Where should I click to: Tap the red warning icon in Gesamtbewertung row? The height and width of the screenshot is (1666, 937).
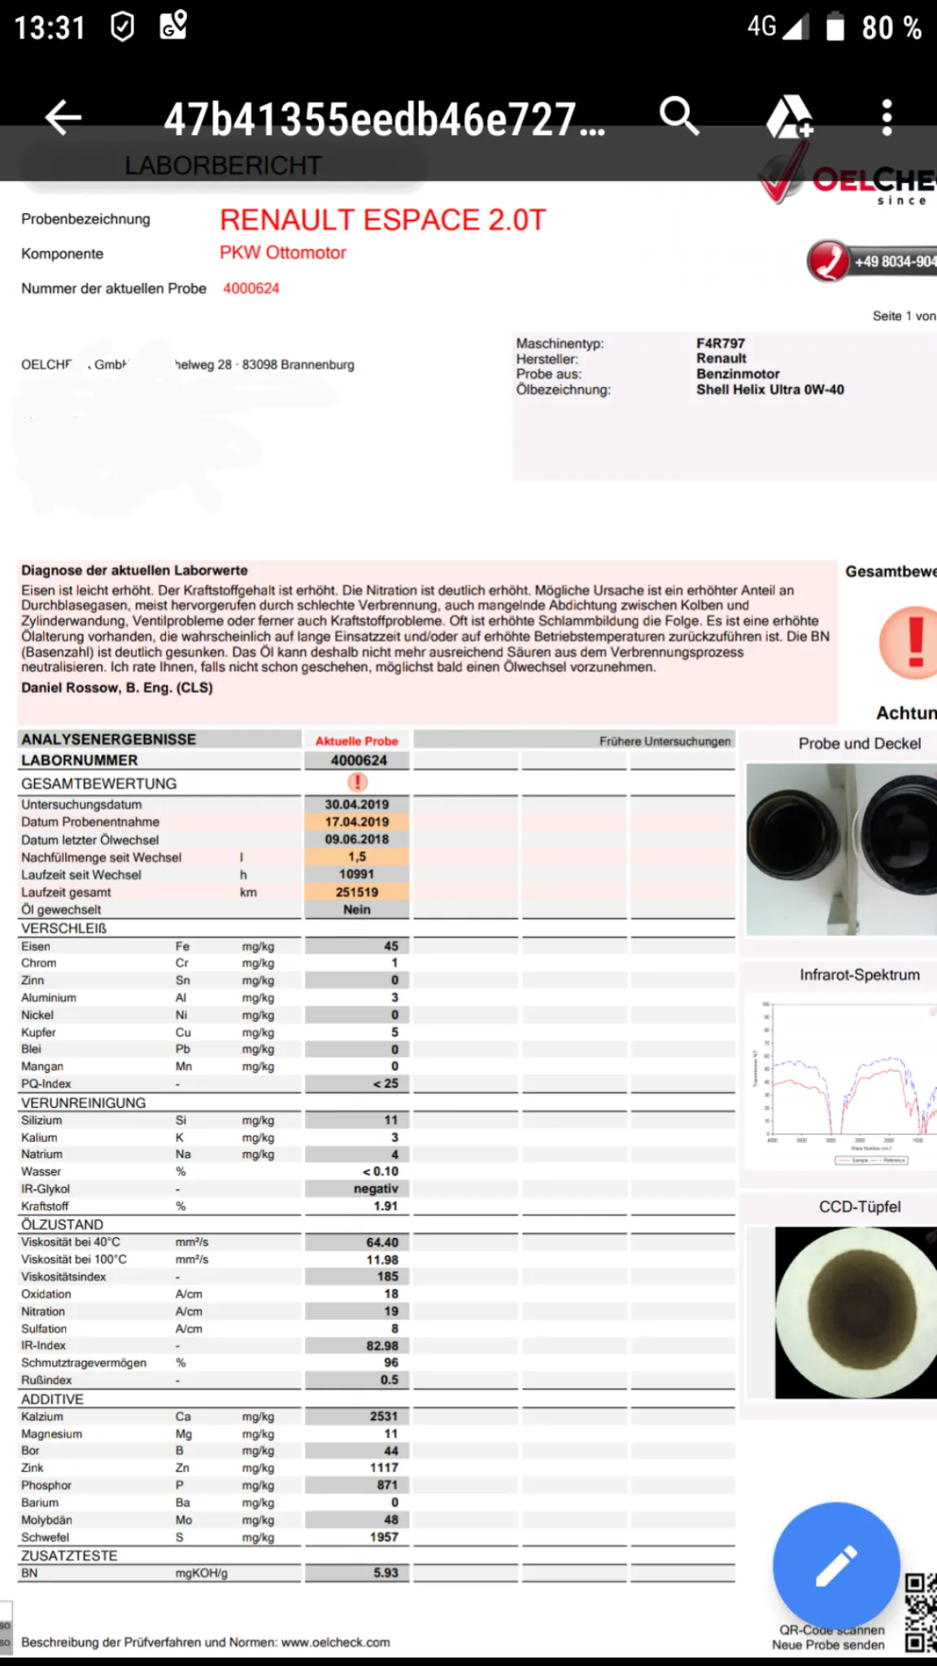[357, 783]
